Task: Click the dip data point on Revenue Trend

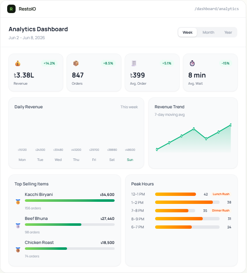Action: pyautogui.click(x=206, y=139)
